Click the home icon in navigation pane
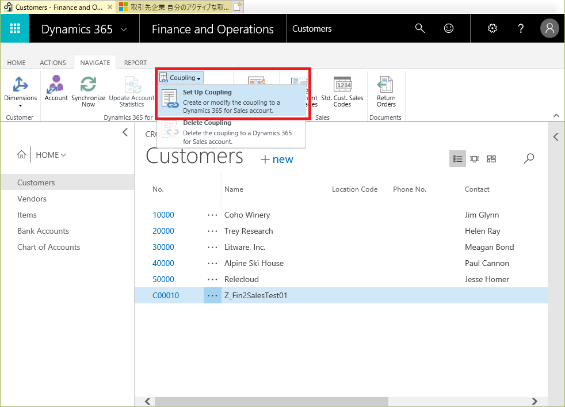 (x=22, y=155)
